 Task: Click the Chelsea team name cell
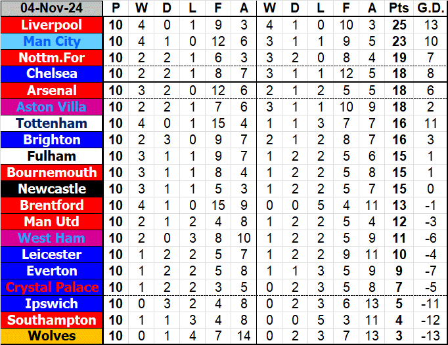[52, 74]
